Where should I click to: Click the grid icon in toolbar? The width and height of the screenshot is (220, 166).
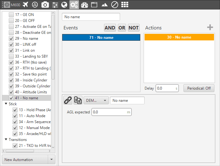pyautogui.click(x=125, y=4)
